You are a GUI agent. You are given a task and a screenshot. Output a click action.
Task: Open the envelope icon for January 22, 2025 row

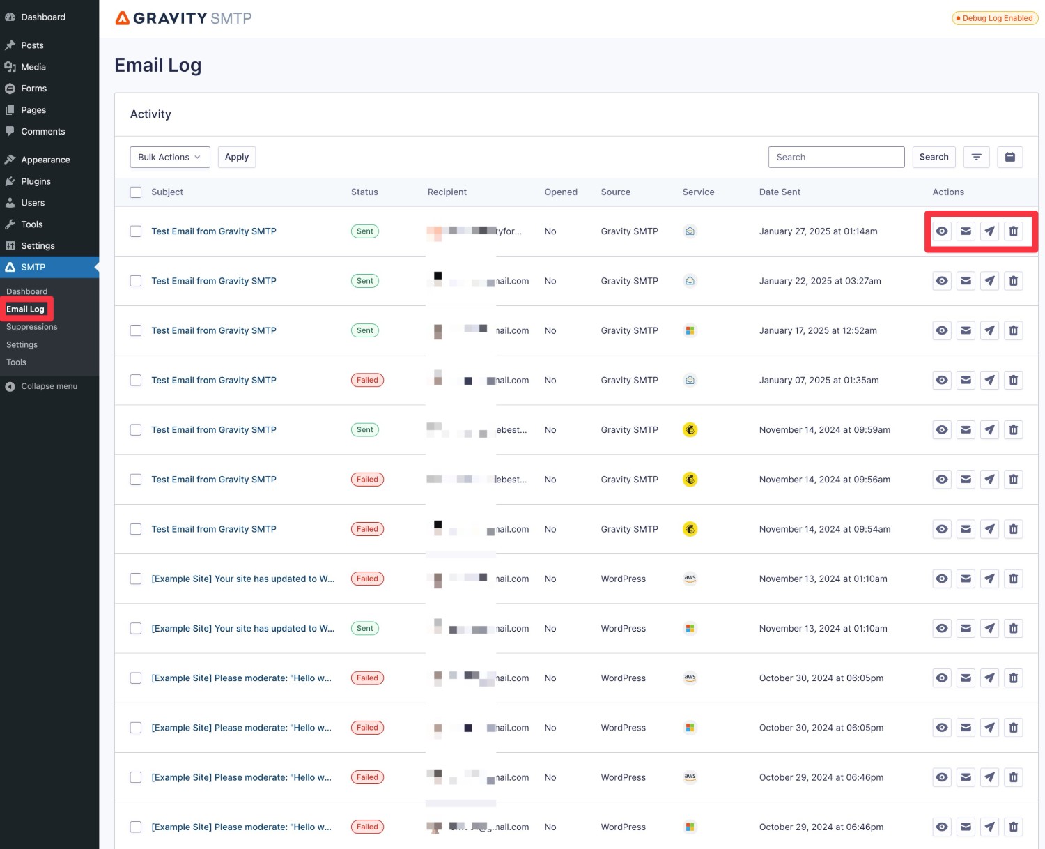click(x=966, y=281)
